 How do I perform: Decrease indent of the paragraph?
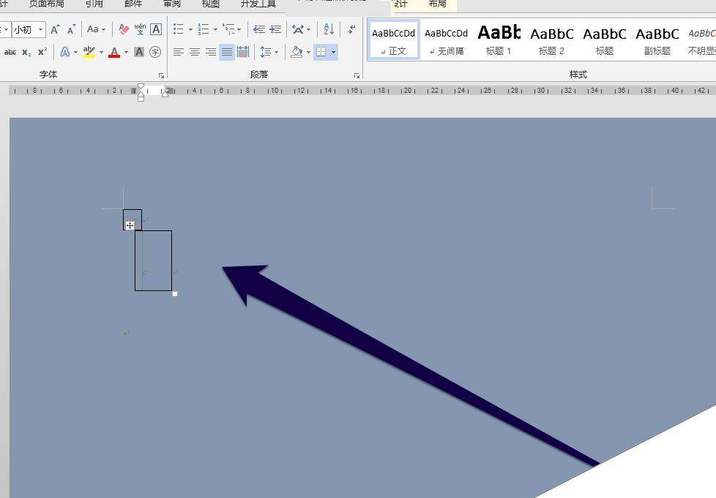pos(258,29)
